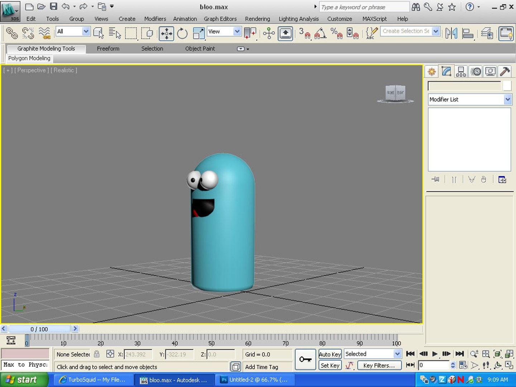Screen dimensions: 516x387
Task: Toggle the Auto Key mode
Action: point(330,354)
